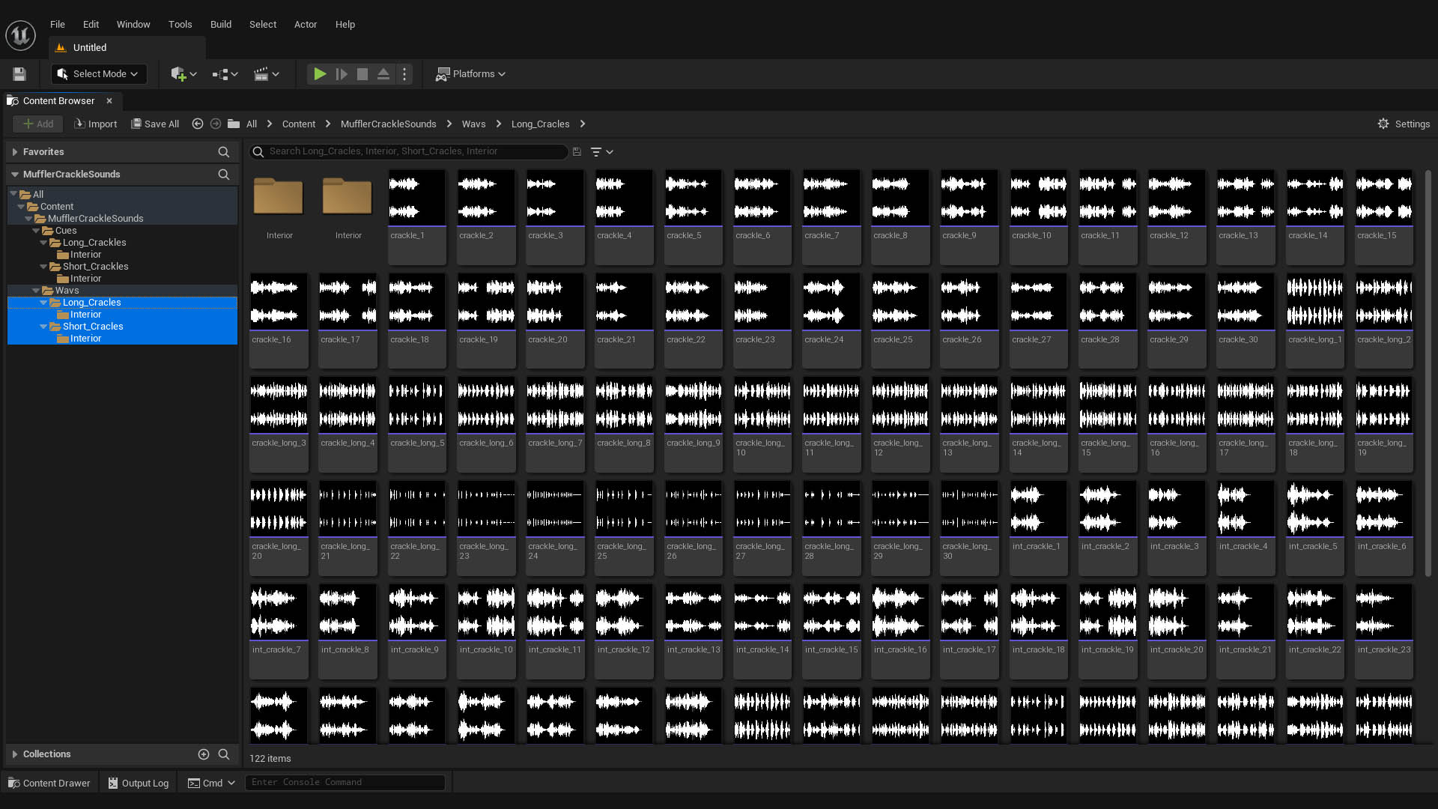Click the save level disk icon
1438x809 pixels.
[x=19, y=74]
